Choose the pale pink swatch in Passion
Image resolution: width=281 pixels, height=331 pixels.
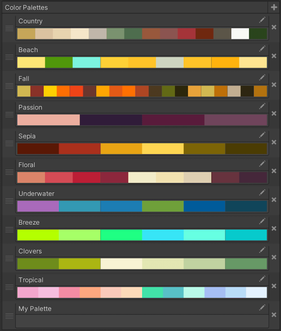coord(48,120)
